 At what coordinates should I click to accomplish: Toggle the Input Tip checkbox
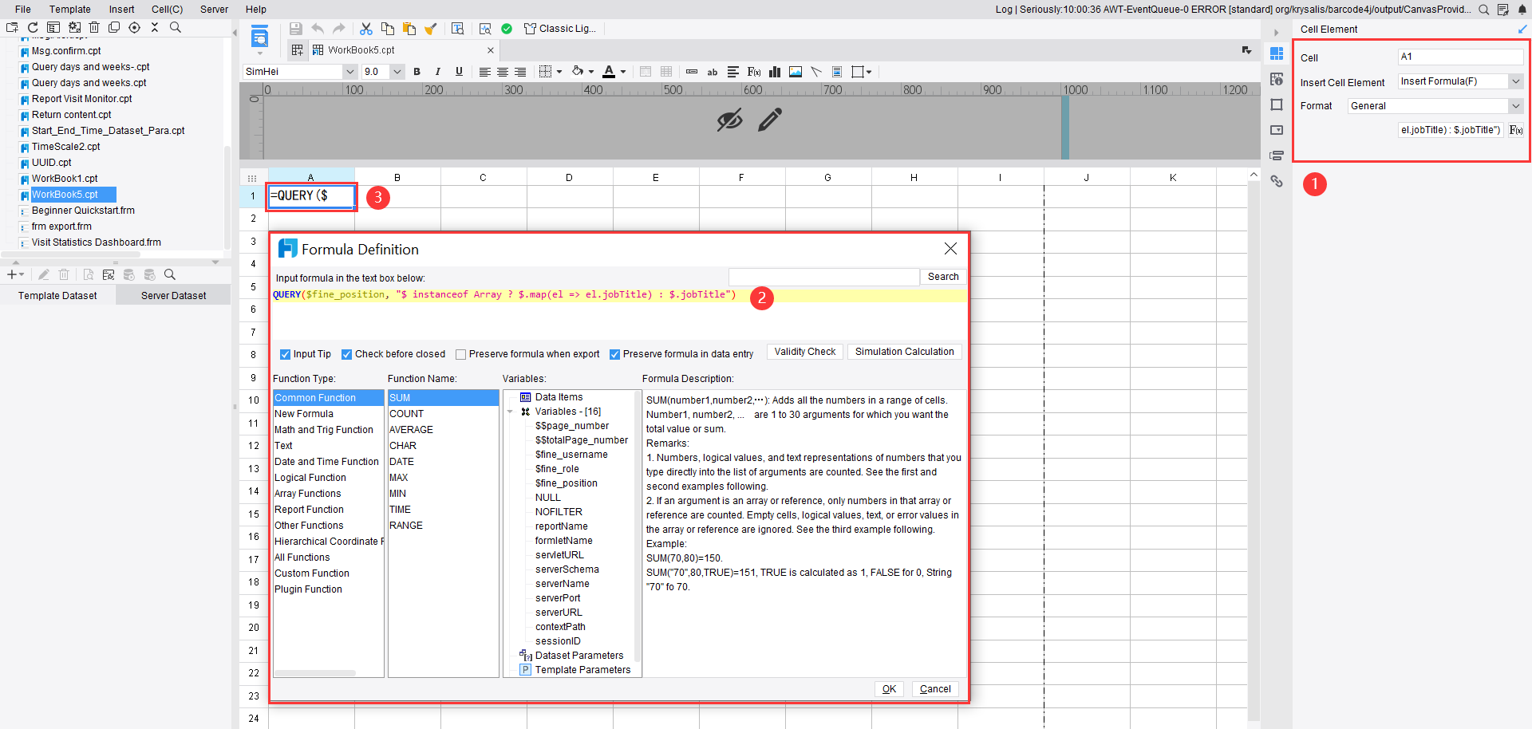click(285, 354)
